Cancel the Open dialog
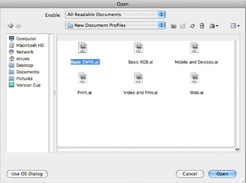This screenshot has width=246, height=183. (x=190, y=174)
